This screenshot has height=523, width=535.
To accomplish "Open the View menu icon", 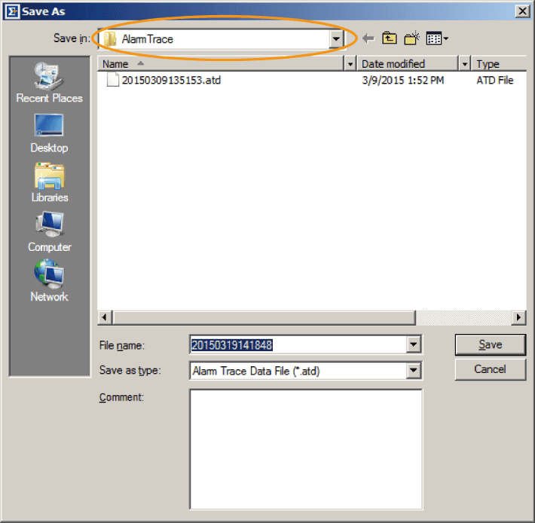I will coord(436,38).
